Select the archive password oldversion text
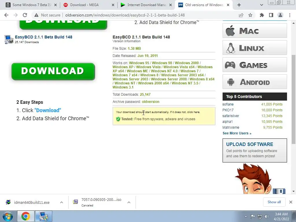Screen dimensions: 296x222 click(x=151, y=101)
